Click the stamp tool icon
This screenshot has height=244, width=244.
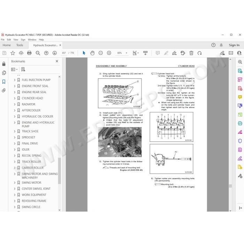click(x=183, y=53)
